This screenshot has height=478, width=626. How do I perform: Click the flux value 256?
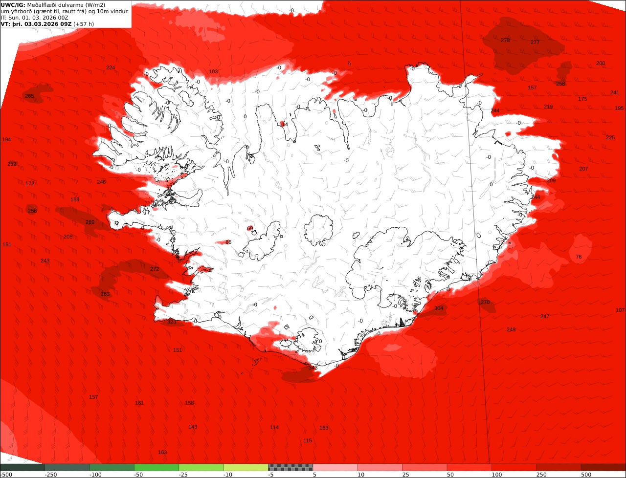tap(32, 211)
